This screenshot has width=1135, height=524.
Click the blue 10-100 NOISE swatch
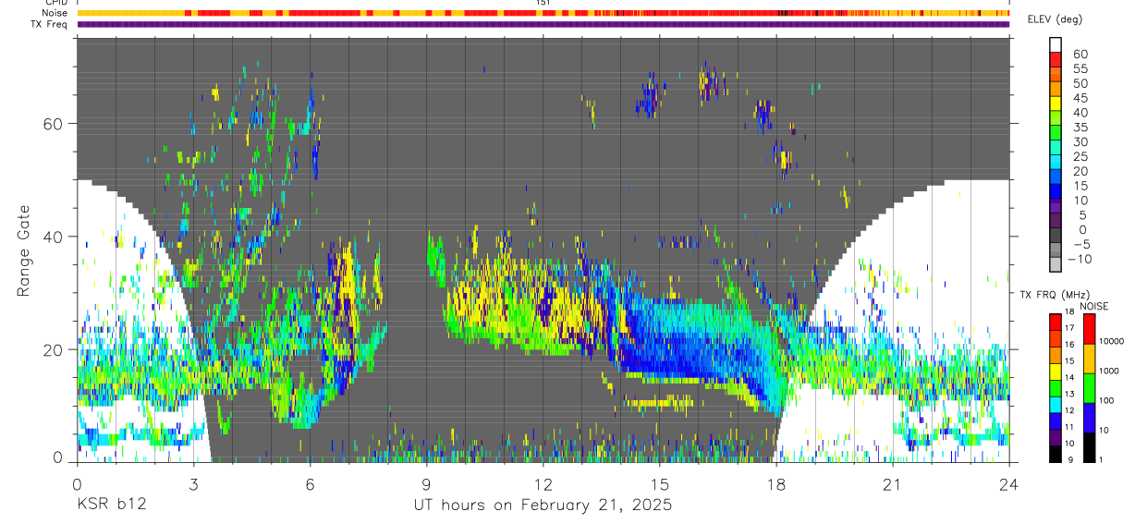[x=1090, y=416]
